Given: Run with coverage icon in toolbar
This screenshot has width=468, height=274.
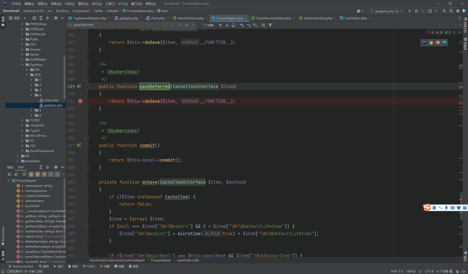Looking at the screenshot, I should [x=423, y=11].
